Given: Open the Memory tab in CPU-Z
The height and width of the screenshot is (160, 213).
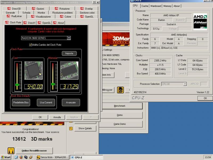Looking at the screenshot, I should [167, 6].
